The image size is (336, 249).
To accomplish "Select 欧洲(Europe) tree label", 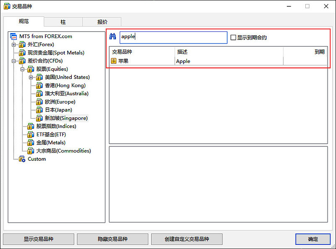I will 60,102.
